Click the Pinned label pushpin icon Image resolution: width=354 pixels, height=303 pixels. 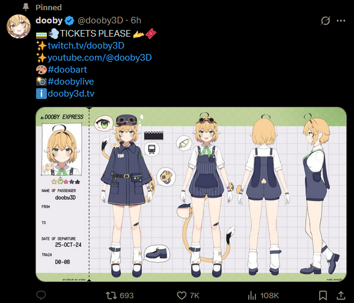(x=26, y=7)
